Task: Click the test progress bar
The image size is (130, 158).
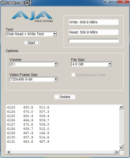Action: coord(94,41)
